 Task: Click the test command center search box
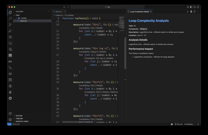(107, 7)
